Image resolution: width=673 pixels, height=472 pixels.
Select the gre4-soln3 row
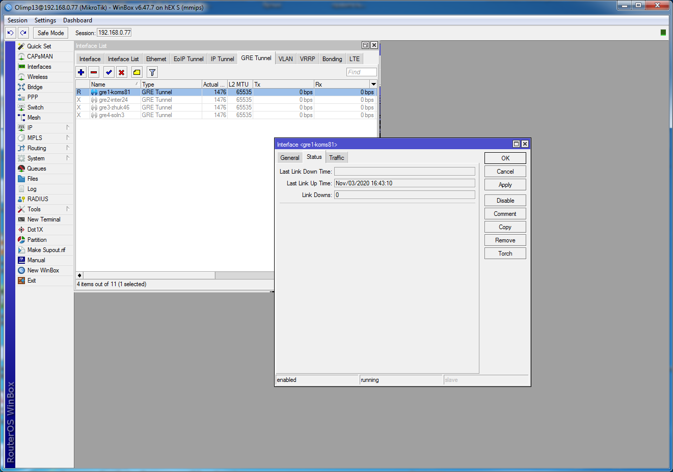(226, 115)
